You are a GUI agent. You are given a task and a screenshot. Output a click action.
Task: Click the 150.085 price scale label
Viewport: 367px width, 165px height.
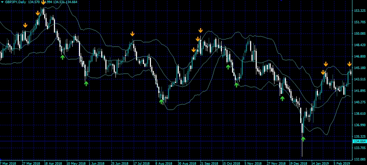click(360, 34)
